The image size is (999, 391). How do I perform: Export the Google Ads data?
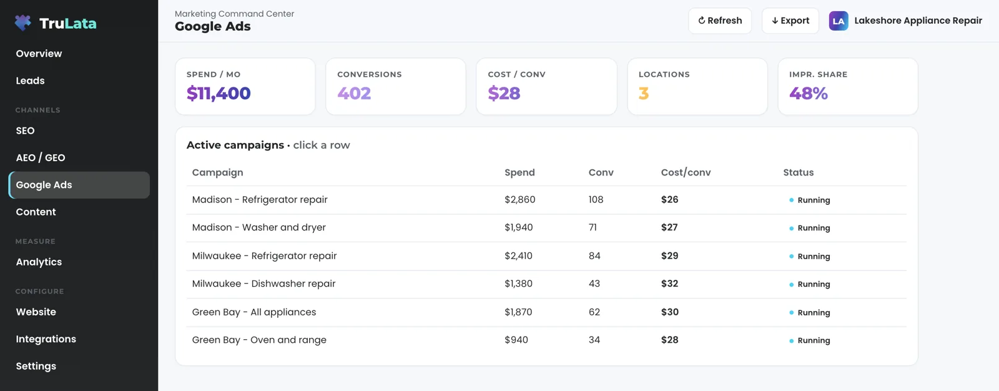tap(790, 21)
